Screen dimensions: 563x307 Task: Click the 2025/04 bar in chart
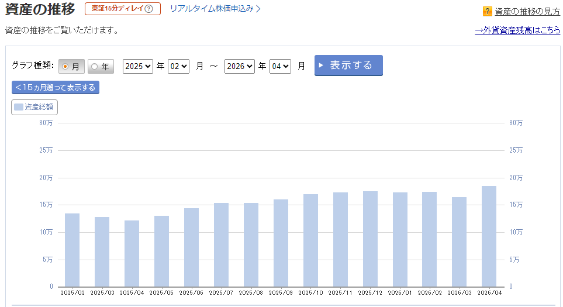click(x=132, y=253)
